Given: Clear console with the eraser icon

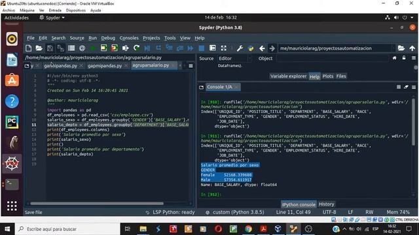Looking at the screenshot, I should pyautogui.click(x=406, y=87).
